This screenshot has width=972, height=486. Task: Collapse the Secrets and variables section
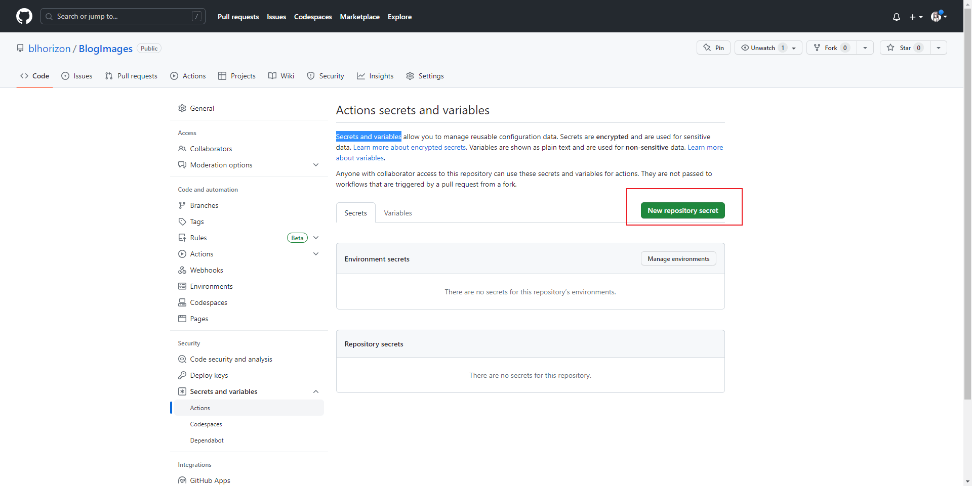click(x=316, y=391)
